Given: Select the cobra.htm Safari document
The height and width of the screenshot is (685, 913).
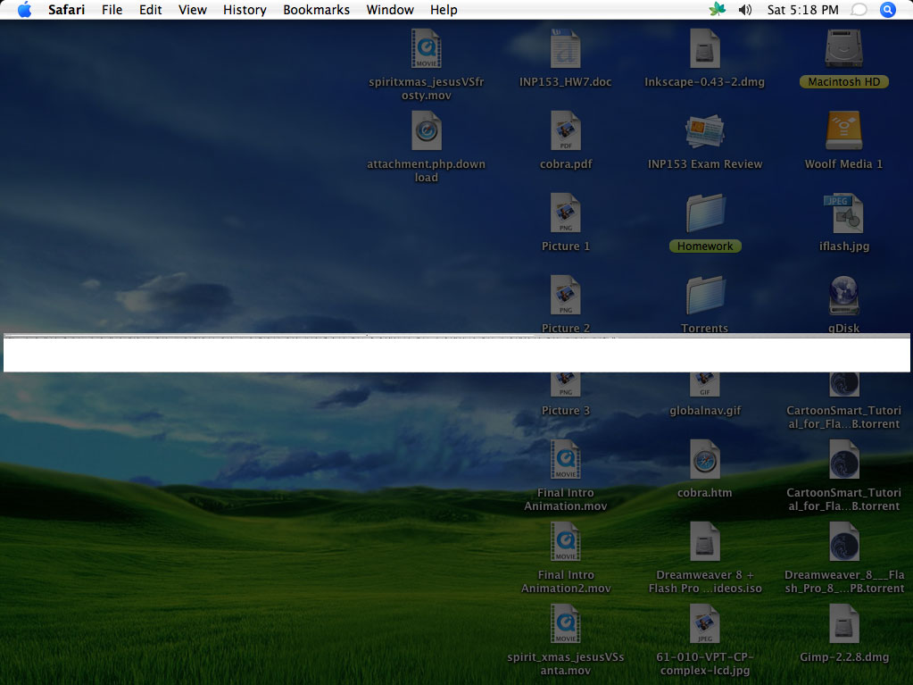Looking at the screenshot, I should coord(704,460).
